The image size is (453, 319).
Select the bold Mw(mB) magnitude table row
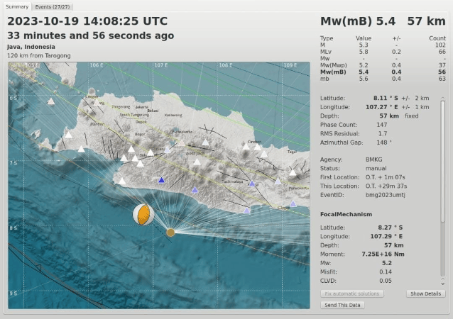[x=383, y=72]
